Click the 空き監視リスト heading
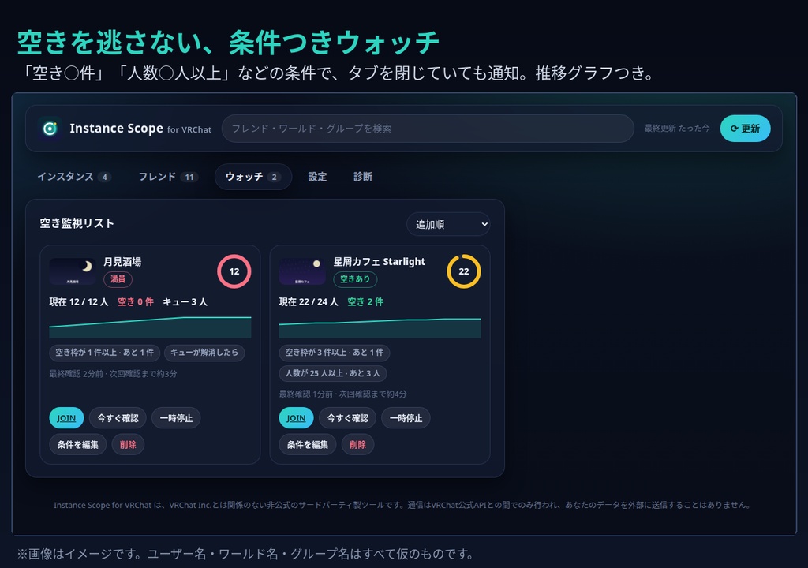Image resolution: width=808 pixels, height=568 pixels. 77,223
